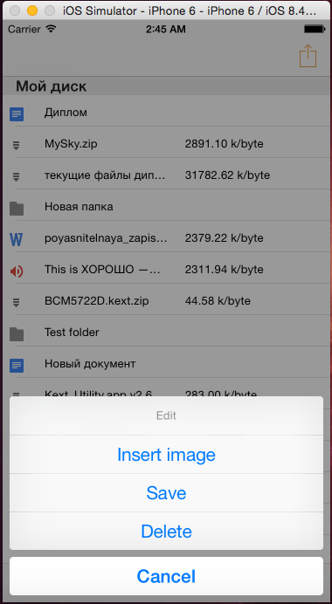The height and width of the screenshot is (604, 332).
Task: Click the Мой диск section header
Action: click(168, 86)
